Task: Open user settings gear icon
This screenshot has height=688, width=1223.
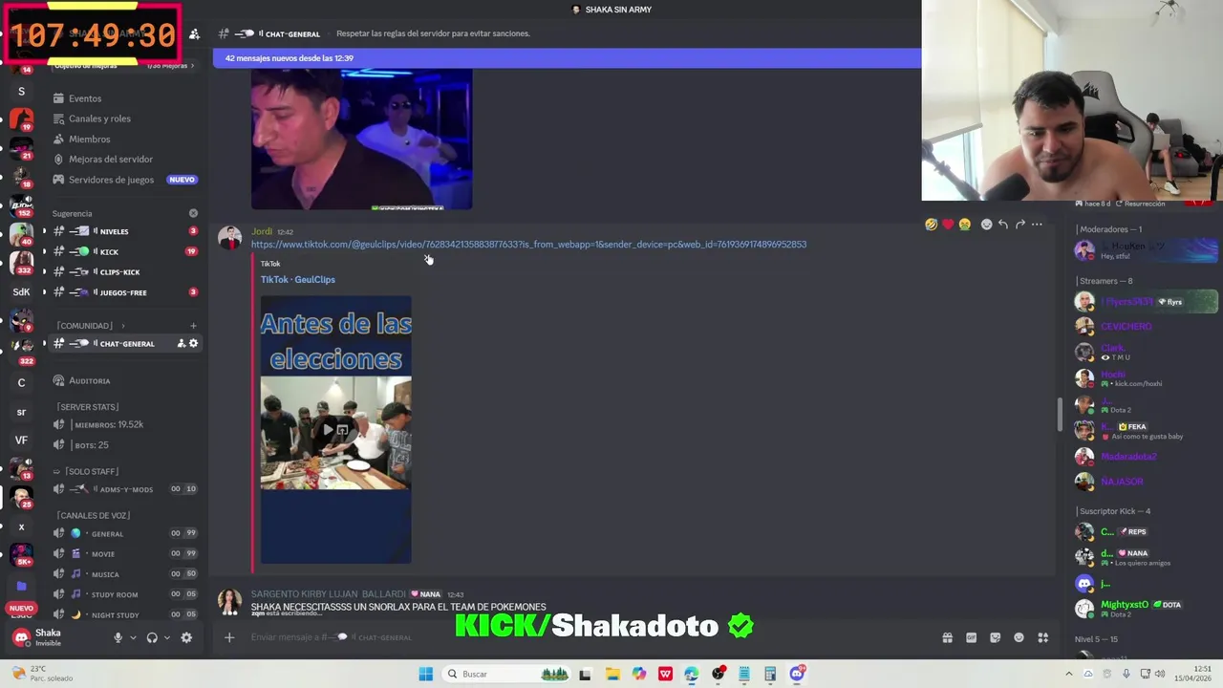Action: tap(186, 637)
